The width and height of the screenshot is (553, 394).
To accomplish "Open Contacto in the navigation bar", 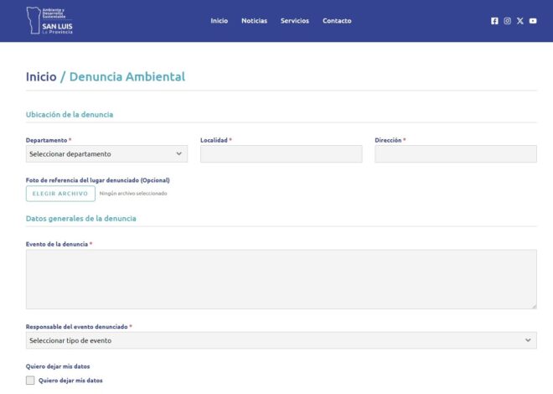I will (337, 21).
